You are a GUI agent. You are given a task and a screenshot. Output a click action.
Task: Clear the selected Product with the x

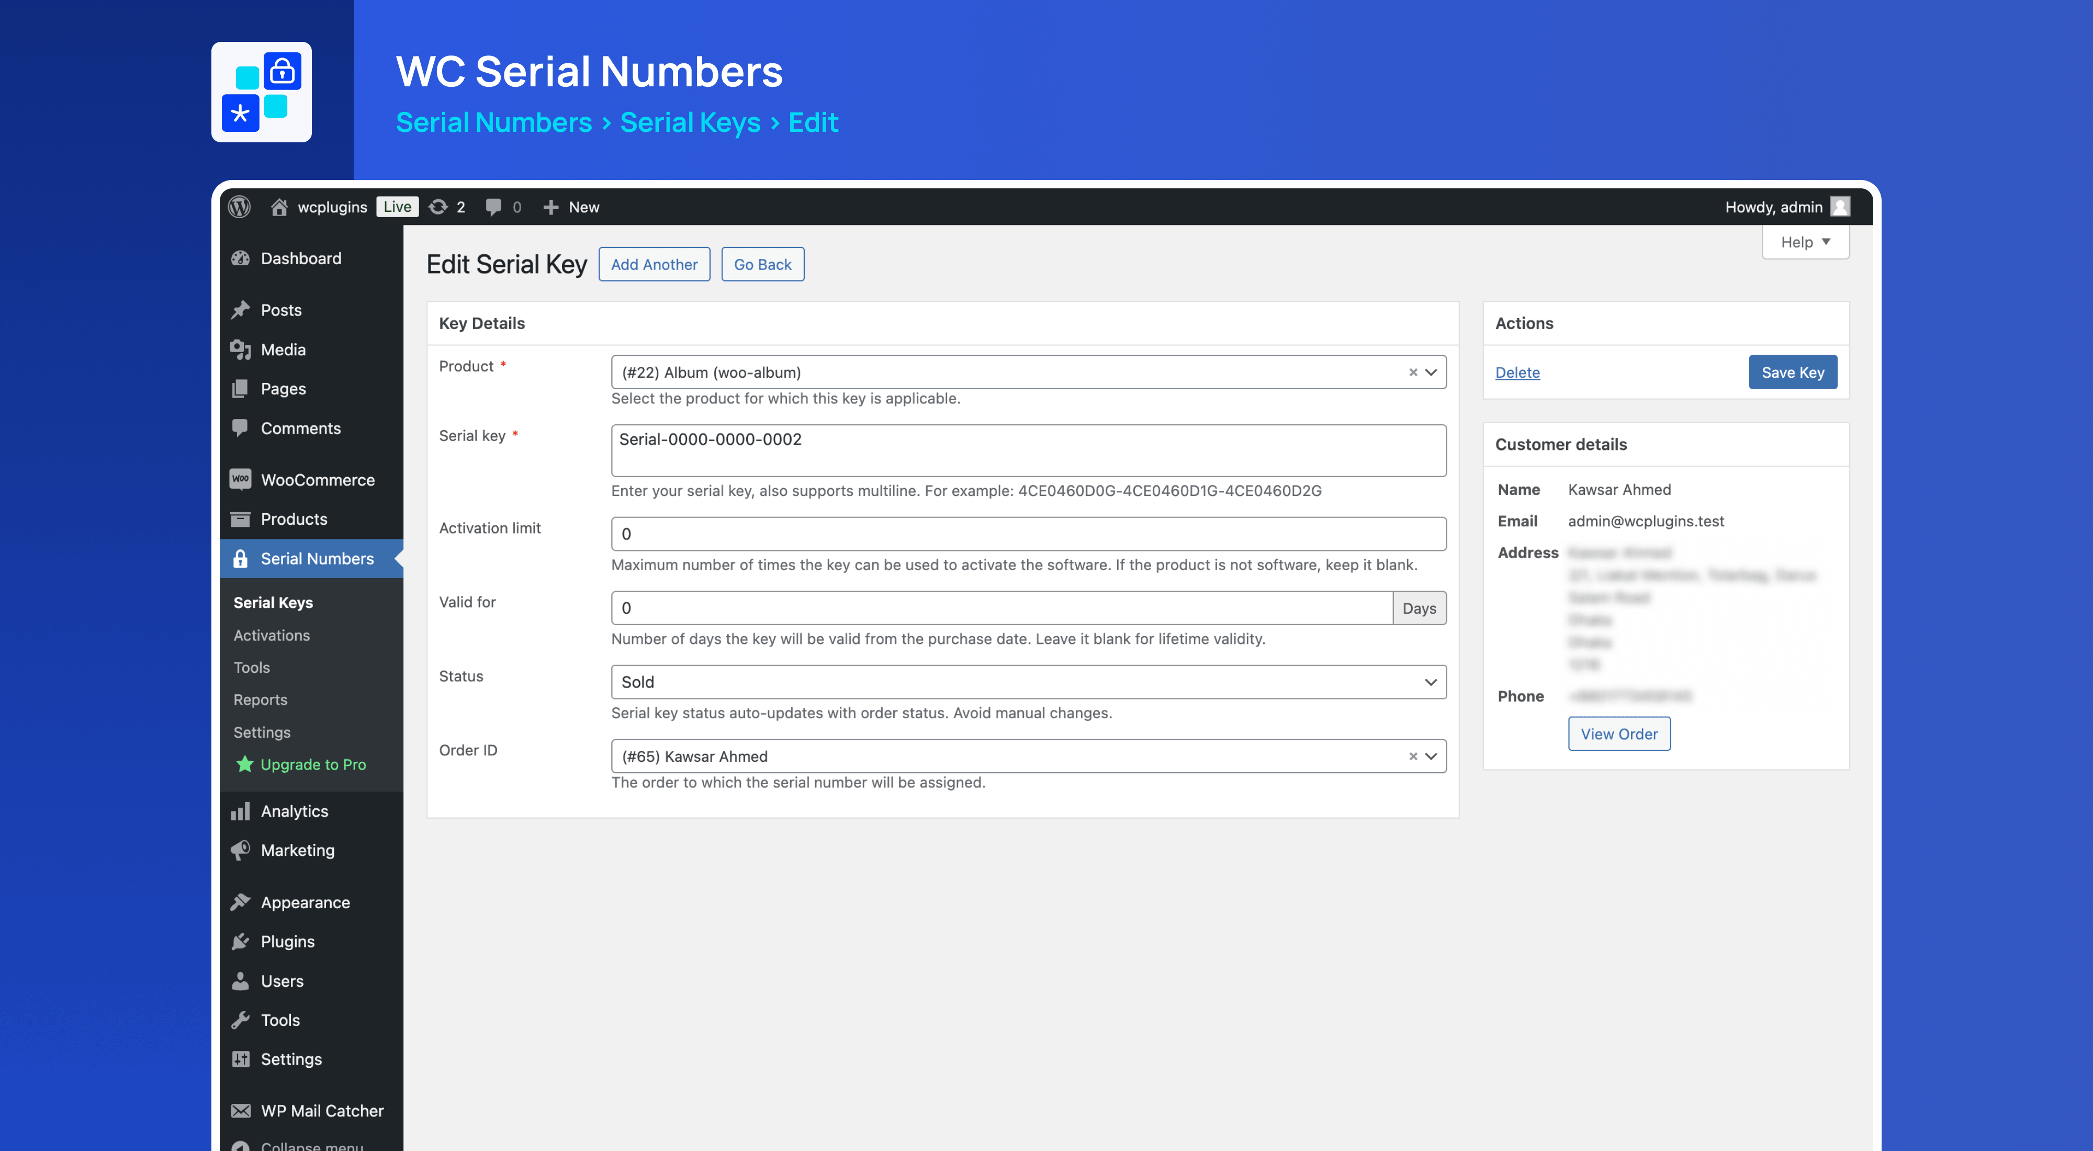[1413, 372]
